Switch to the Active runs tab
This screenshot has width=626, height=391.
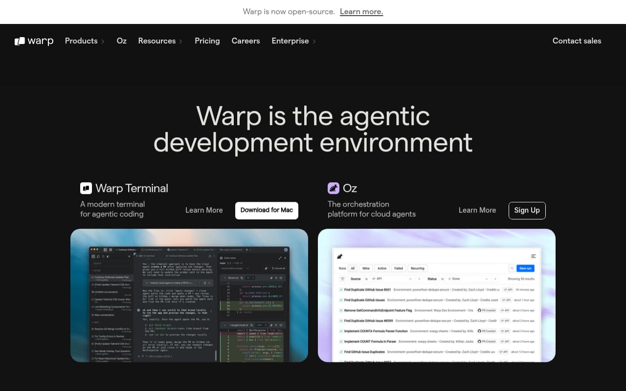382,268
